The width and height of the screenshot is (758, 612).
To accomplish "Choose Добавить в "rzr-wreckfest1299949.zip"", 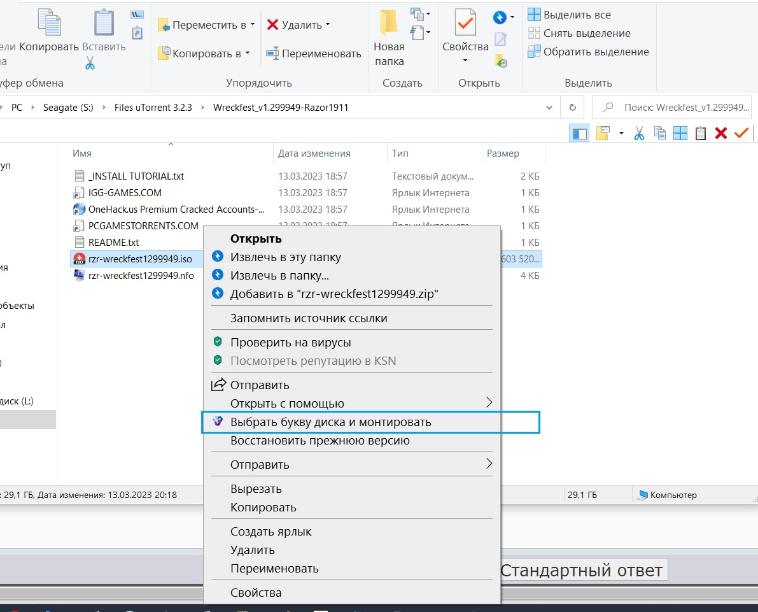I will coord(352,294).
